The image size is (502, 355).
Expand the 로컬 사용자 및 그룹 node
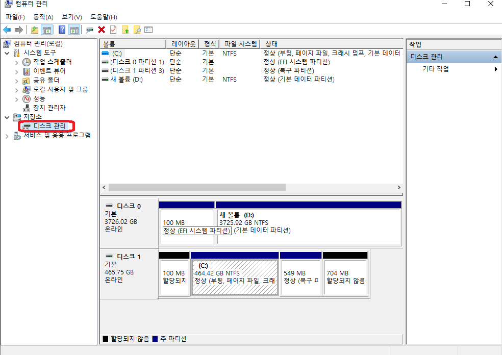pyautogui.click(x=17, y=90)
